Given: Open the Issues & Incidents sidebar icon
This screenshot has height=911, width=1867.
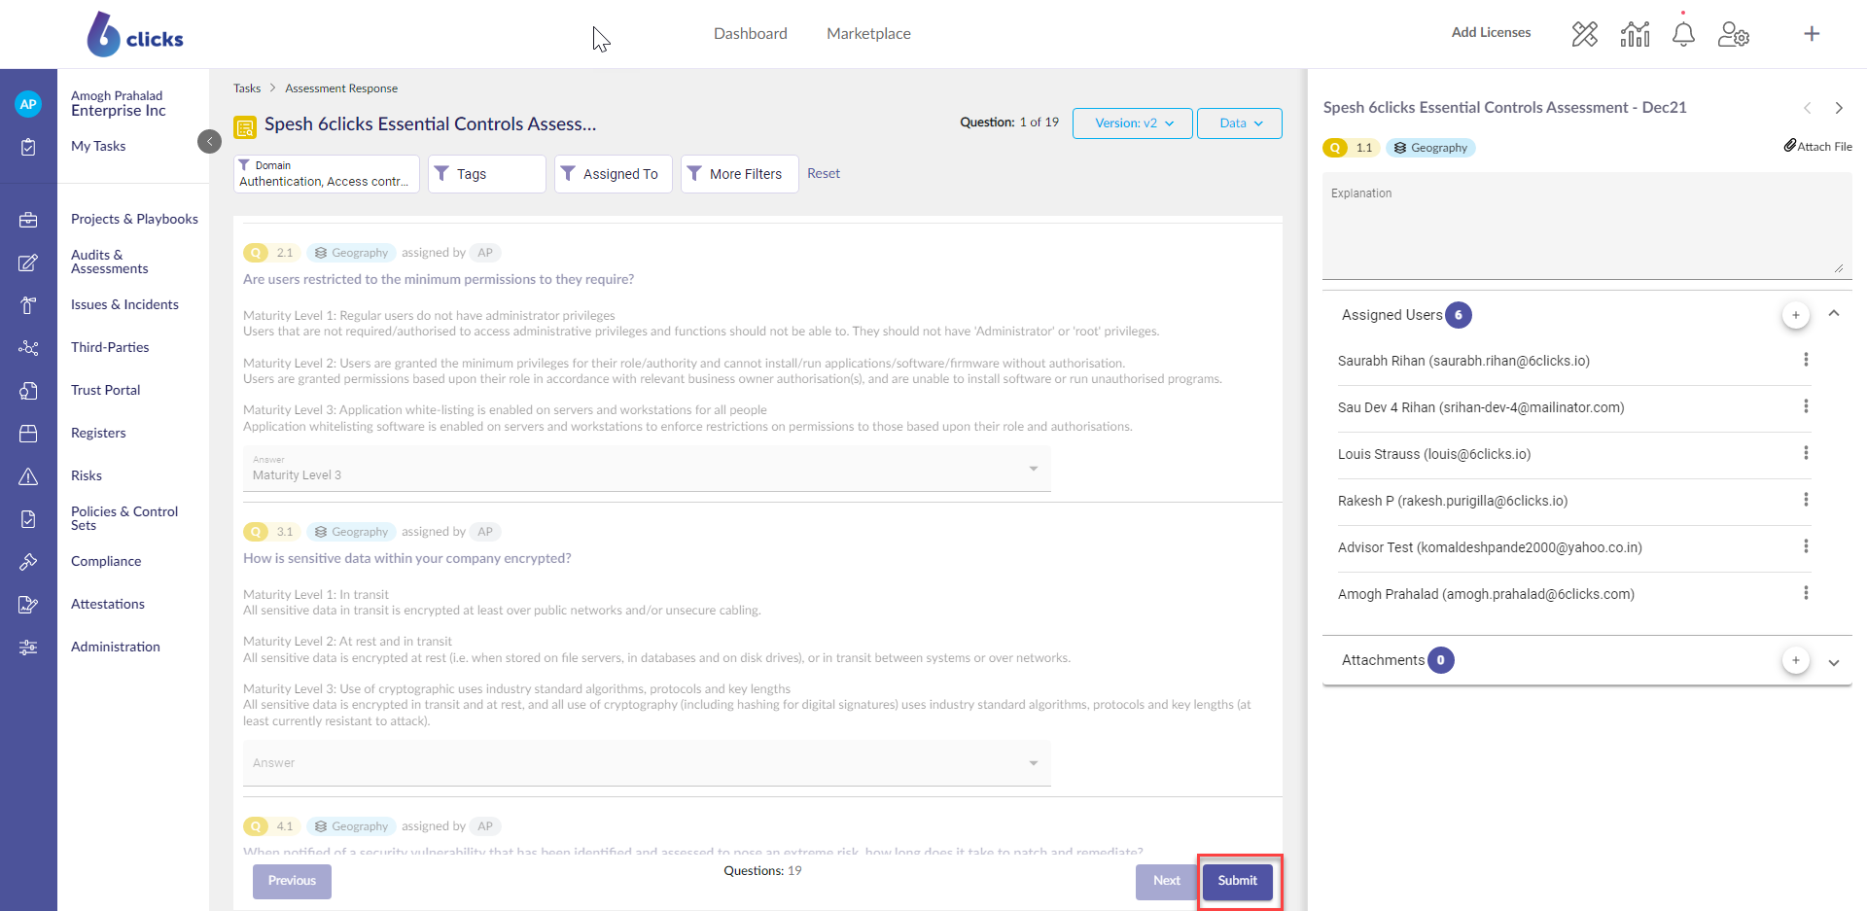Looking at the screenshot, I should [x=28, y=305].
